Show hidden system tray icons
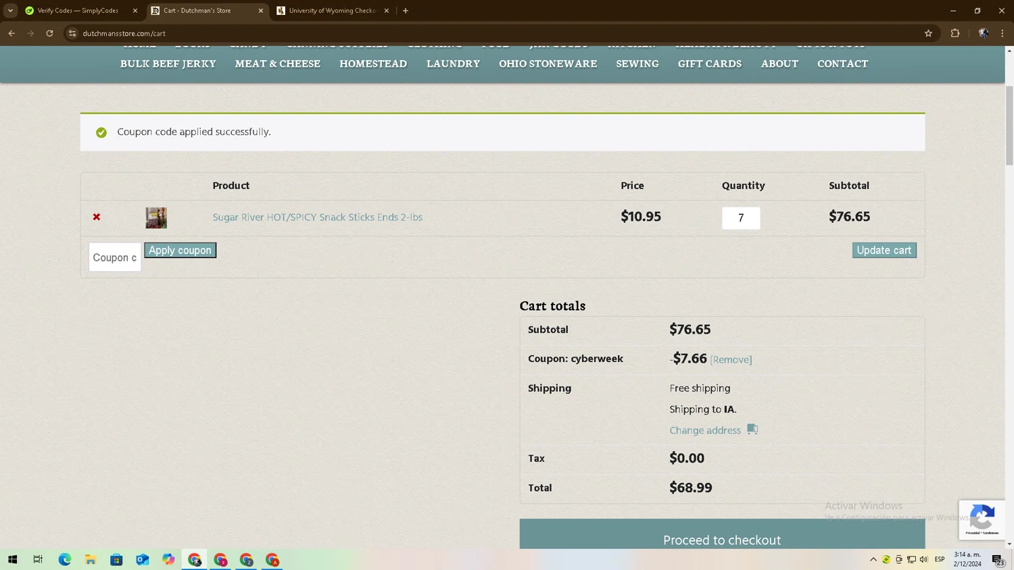The image size is (1014, 570). tap(873, 559)
